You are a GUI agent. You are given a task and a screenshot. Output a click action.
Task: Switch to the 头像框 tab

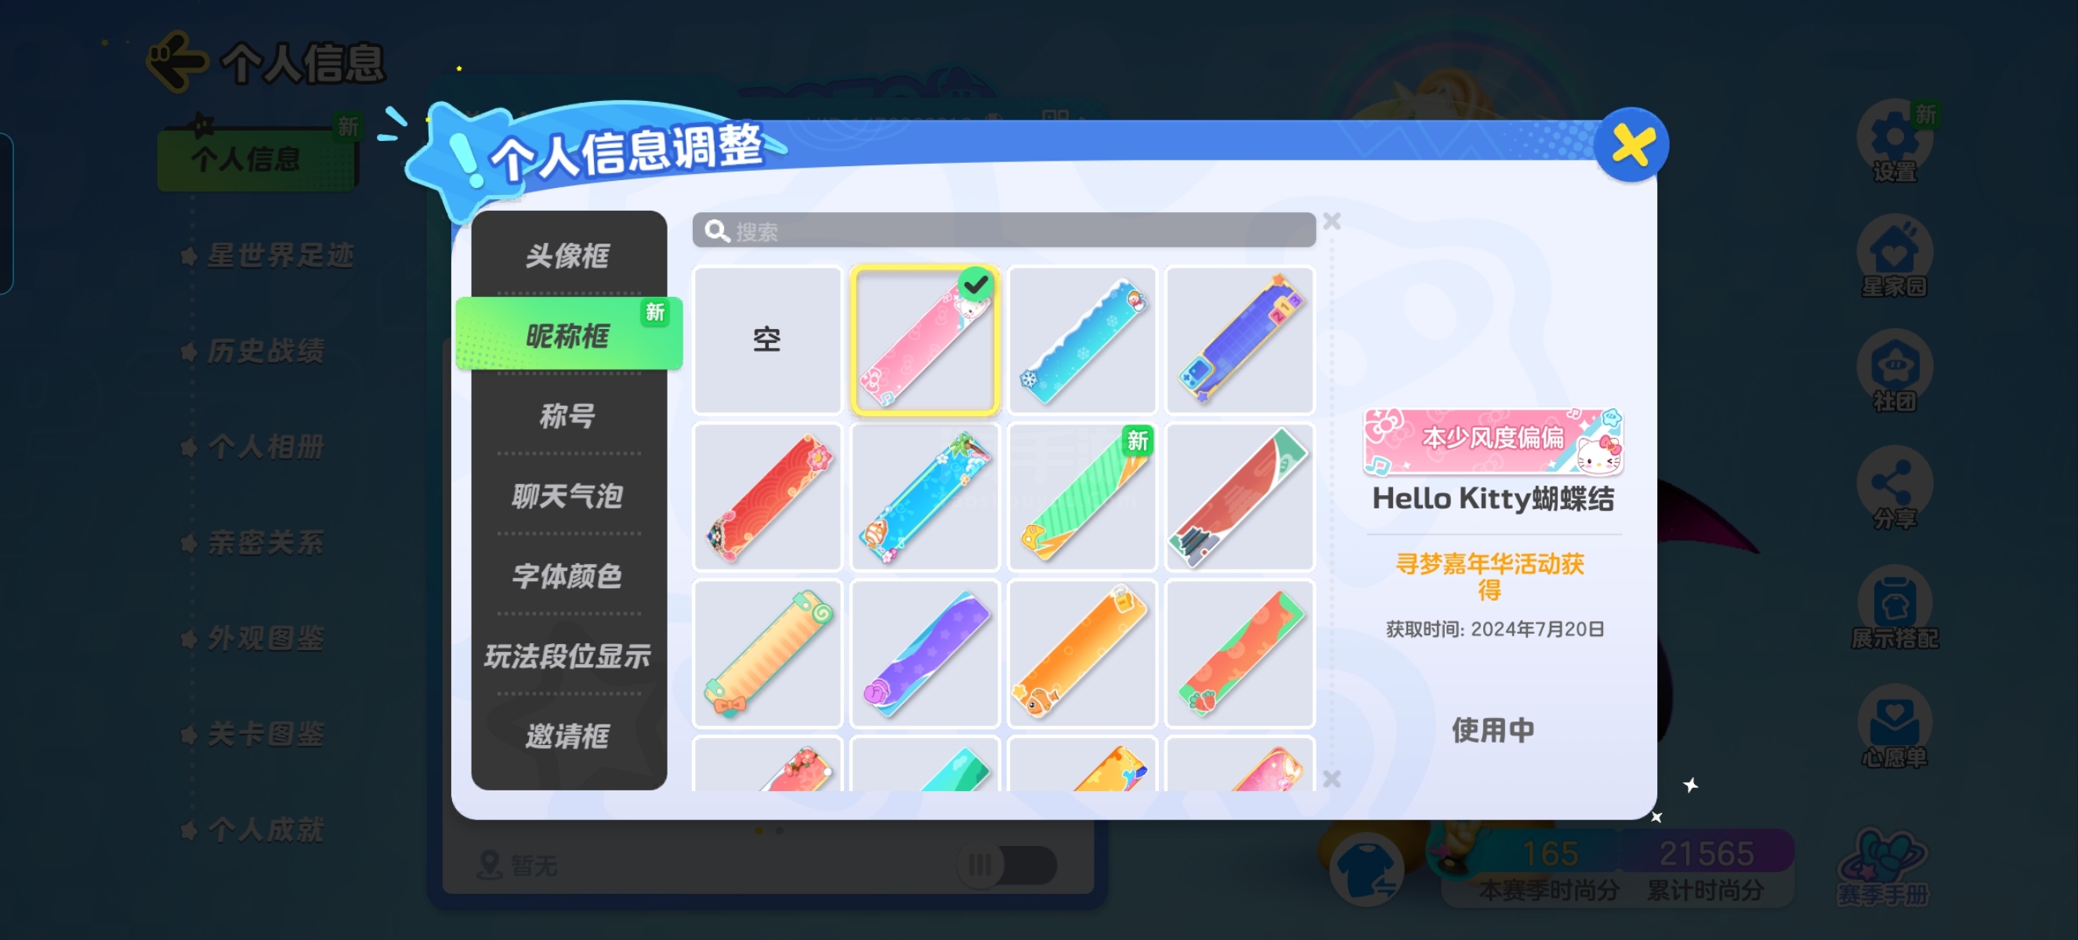click(x=569, y=255)
